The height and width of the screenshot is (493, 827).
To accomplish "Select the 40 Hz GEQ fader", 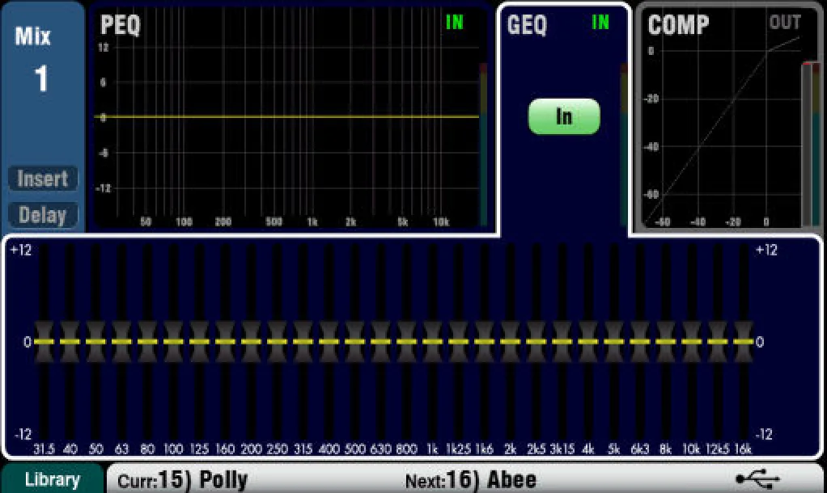I will (x=70, y=342).
